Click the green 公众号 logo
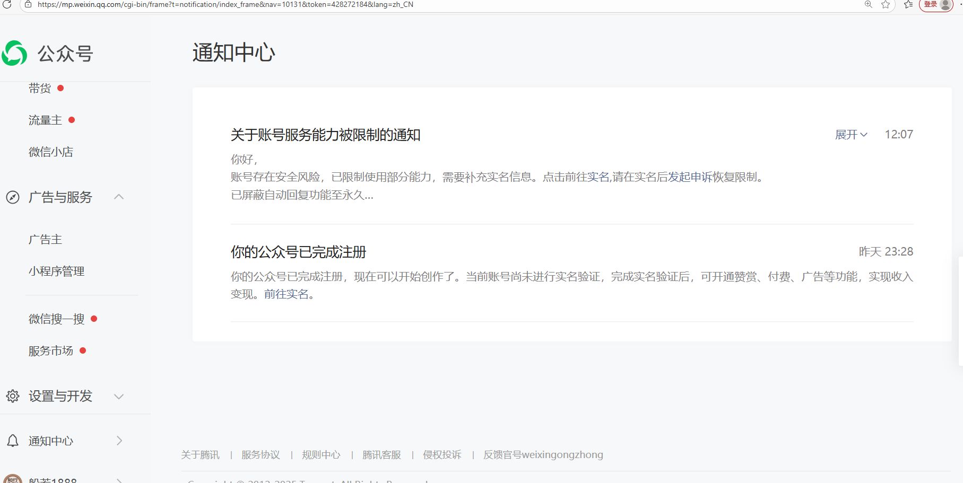 (x=14, y=53)
